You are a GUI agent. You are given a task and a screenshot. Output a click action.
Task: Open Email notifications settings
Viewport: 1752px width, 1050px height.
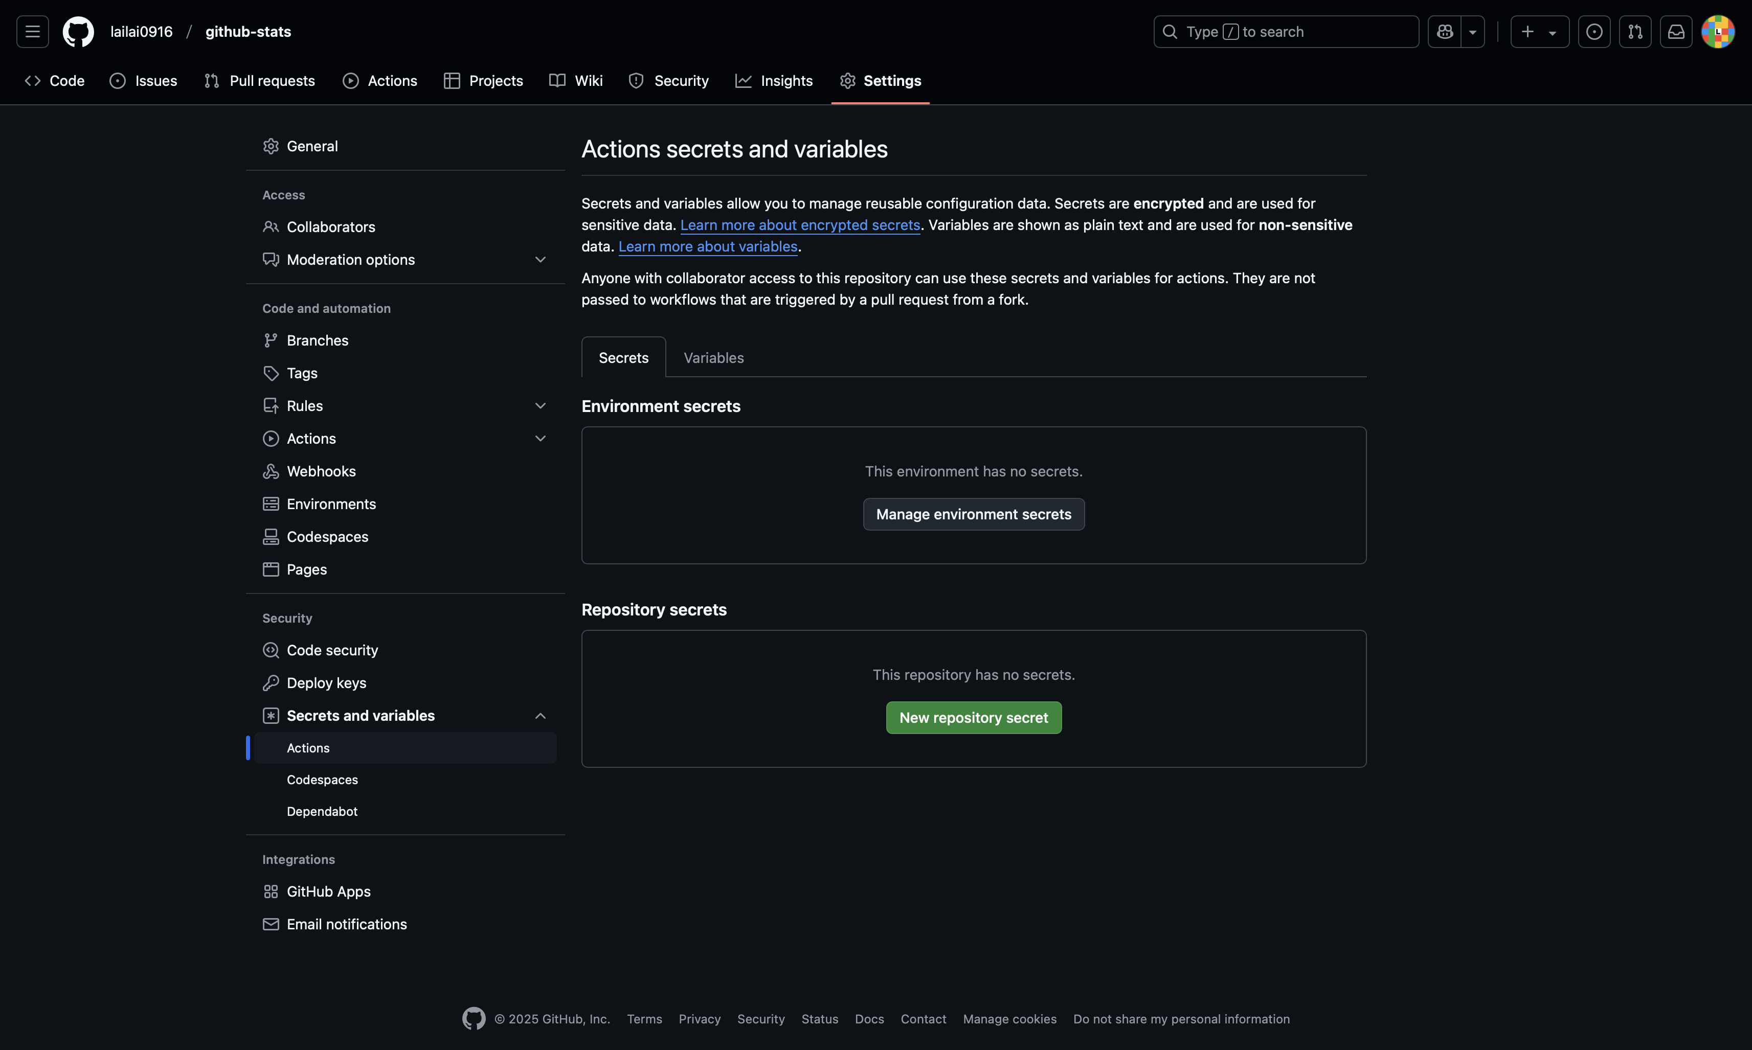point(406,924)
